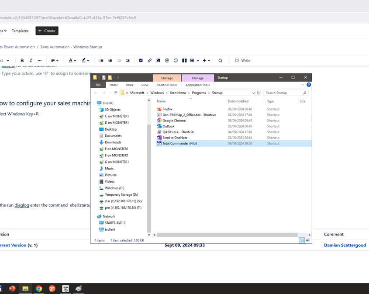369x294 pixels.
Task: Open highlight color picker dropdown
Action: (86, 60)
